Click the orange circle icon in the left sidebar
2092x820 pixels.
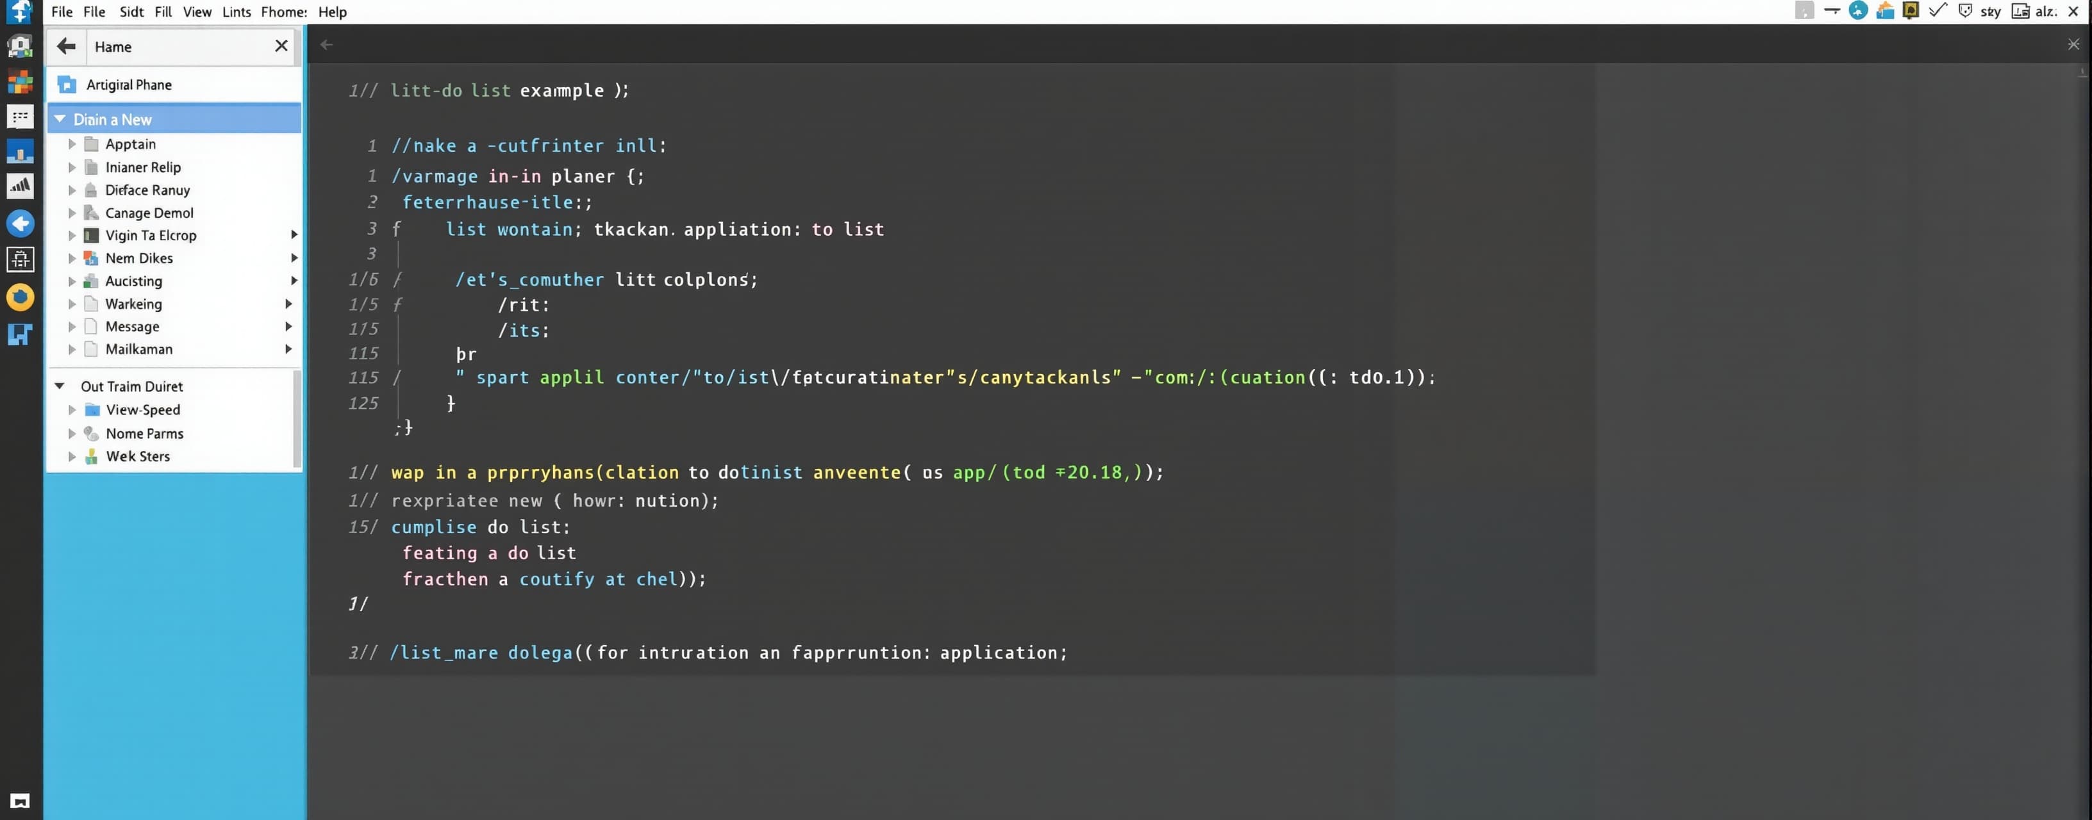(x=19, y=297)
